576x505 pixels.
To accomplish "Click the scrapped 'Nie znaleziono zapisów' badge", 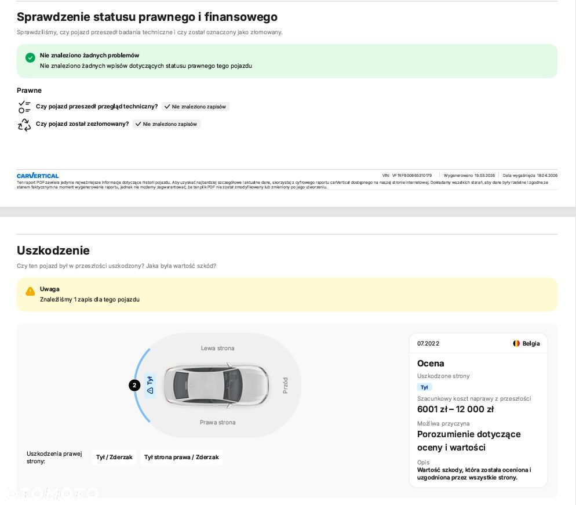I will click(x=166, y=124).
